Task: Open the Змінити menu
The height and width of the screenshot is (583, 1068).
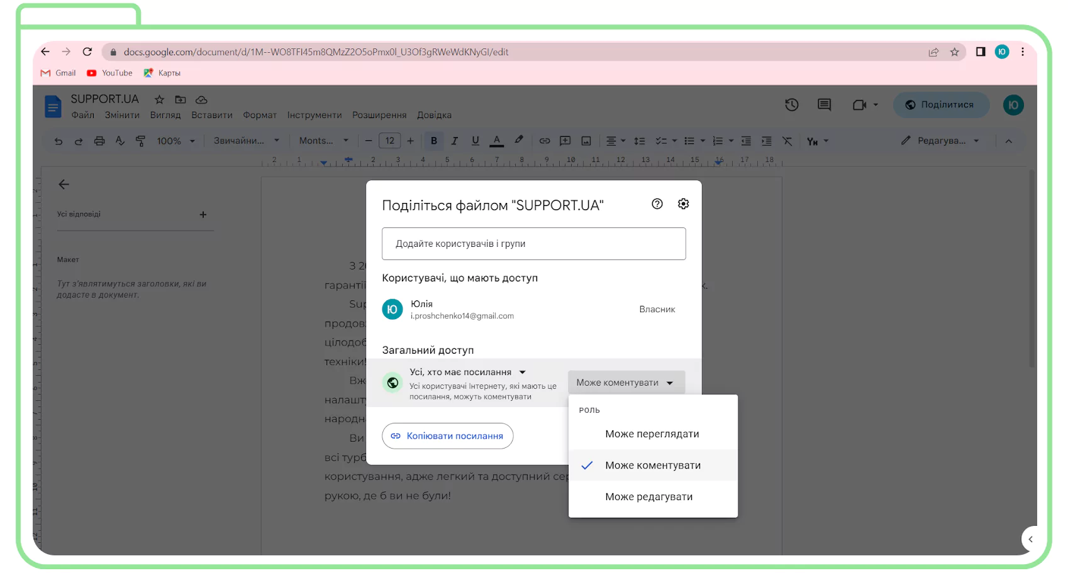Action: tap(122, 115)
